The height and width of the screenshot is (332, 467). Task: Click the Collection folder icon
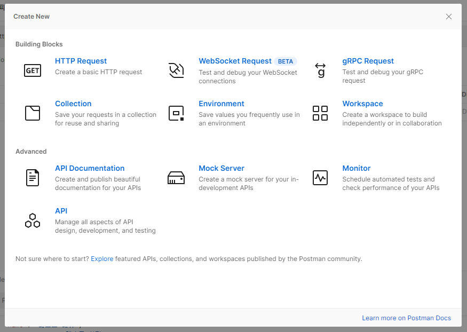click(x=33, y=113)
